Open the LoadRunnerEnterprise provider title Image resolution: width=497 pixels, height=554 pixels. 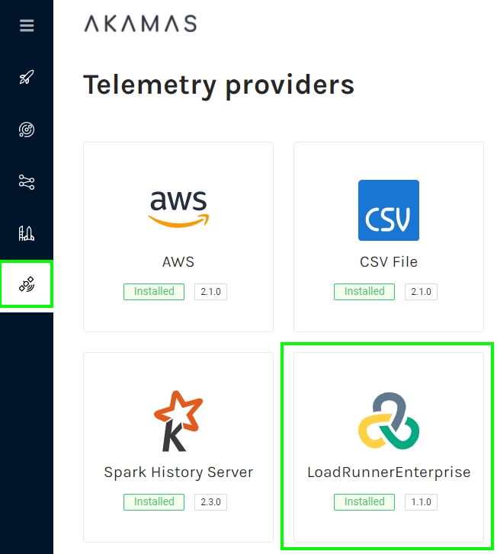pyautogui.click(x=389, y=472)
